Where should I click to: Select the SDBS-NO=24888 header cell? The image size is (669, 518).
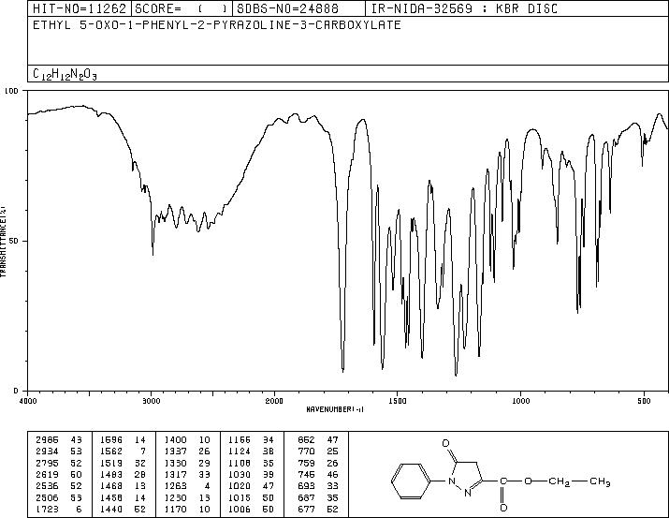pos(298,8)
